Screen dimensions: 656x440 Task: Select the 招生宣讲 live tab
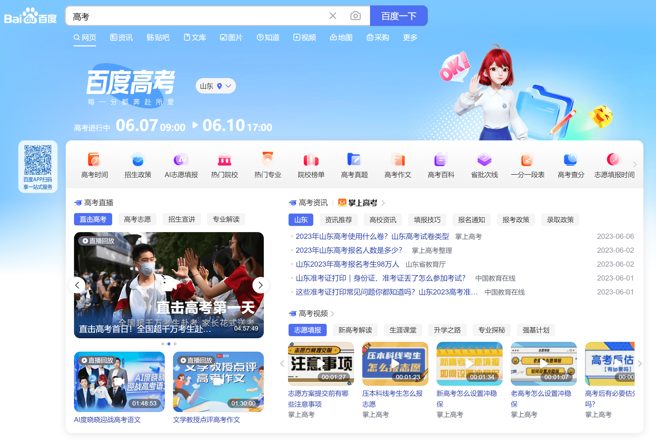tap(182, 219)
